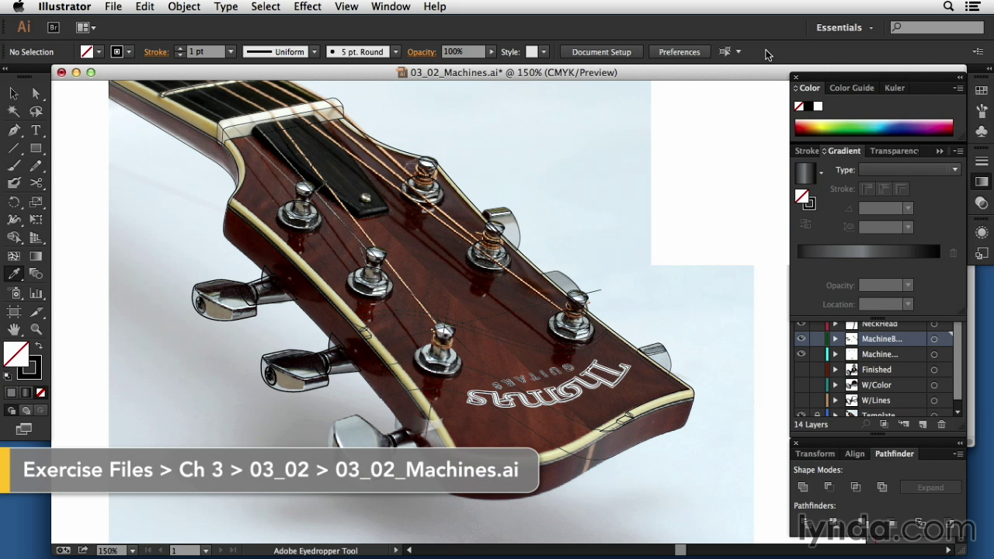The image size is (994, 559).
Task: Select the Hand tool
Action: [x=14, y=329]
